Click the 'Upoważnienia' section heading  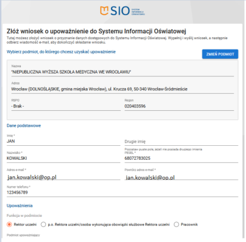[20, 206]
